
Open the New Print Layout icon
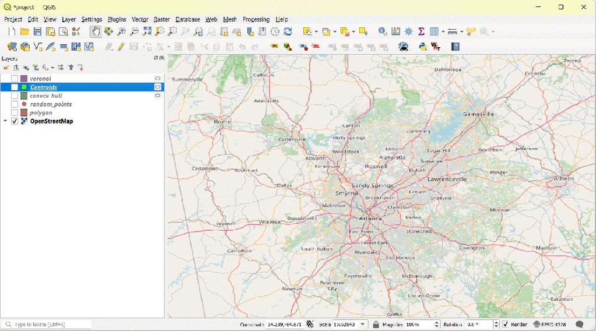coord(50,31)
